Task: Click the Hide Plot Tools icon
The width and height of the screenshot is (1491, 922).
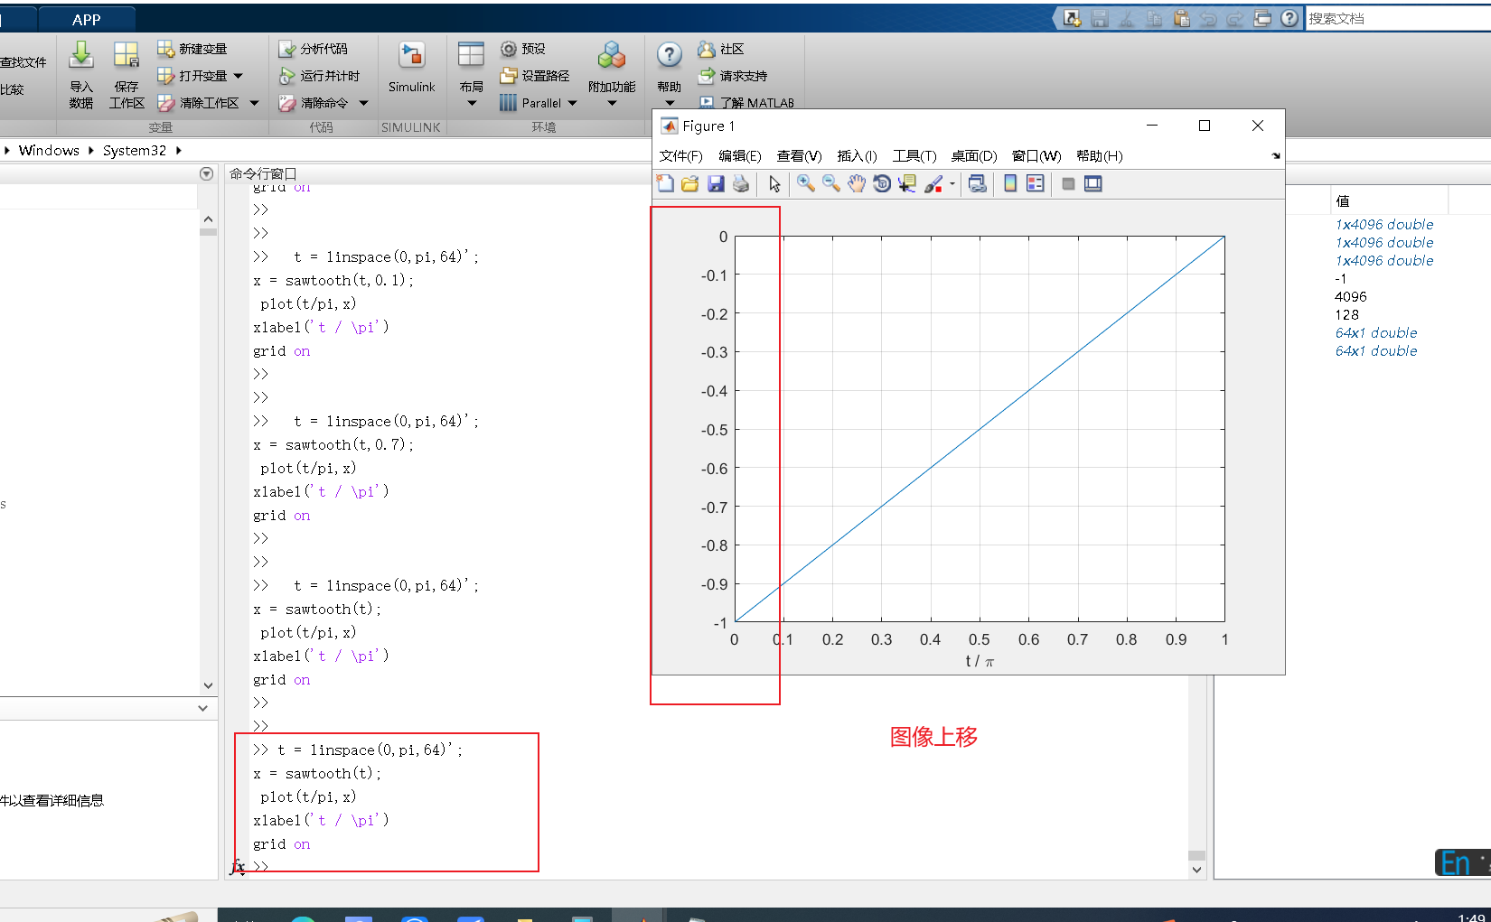Action: pos(1068,184)
